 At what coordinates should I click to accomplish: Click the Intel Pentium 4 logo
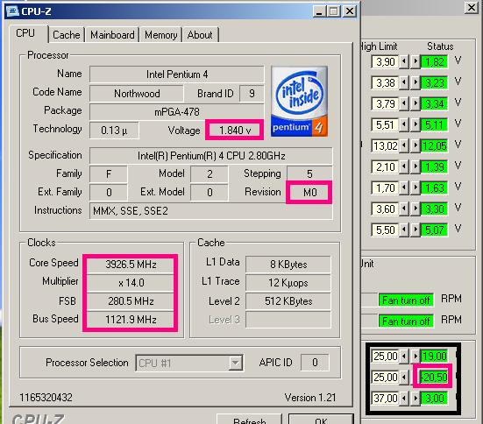(299, 102)
